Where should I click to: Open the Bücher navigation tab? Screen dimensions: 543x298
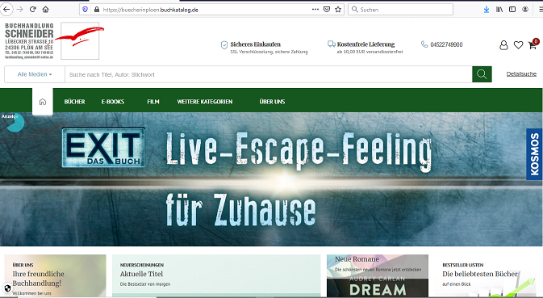pos(74,102)
